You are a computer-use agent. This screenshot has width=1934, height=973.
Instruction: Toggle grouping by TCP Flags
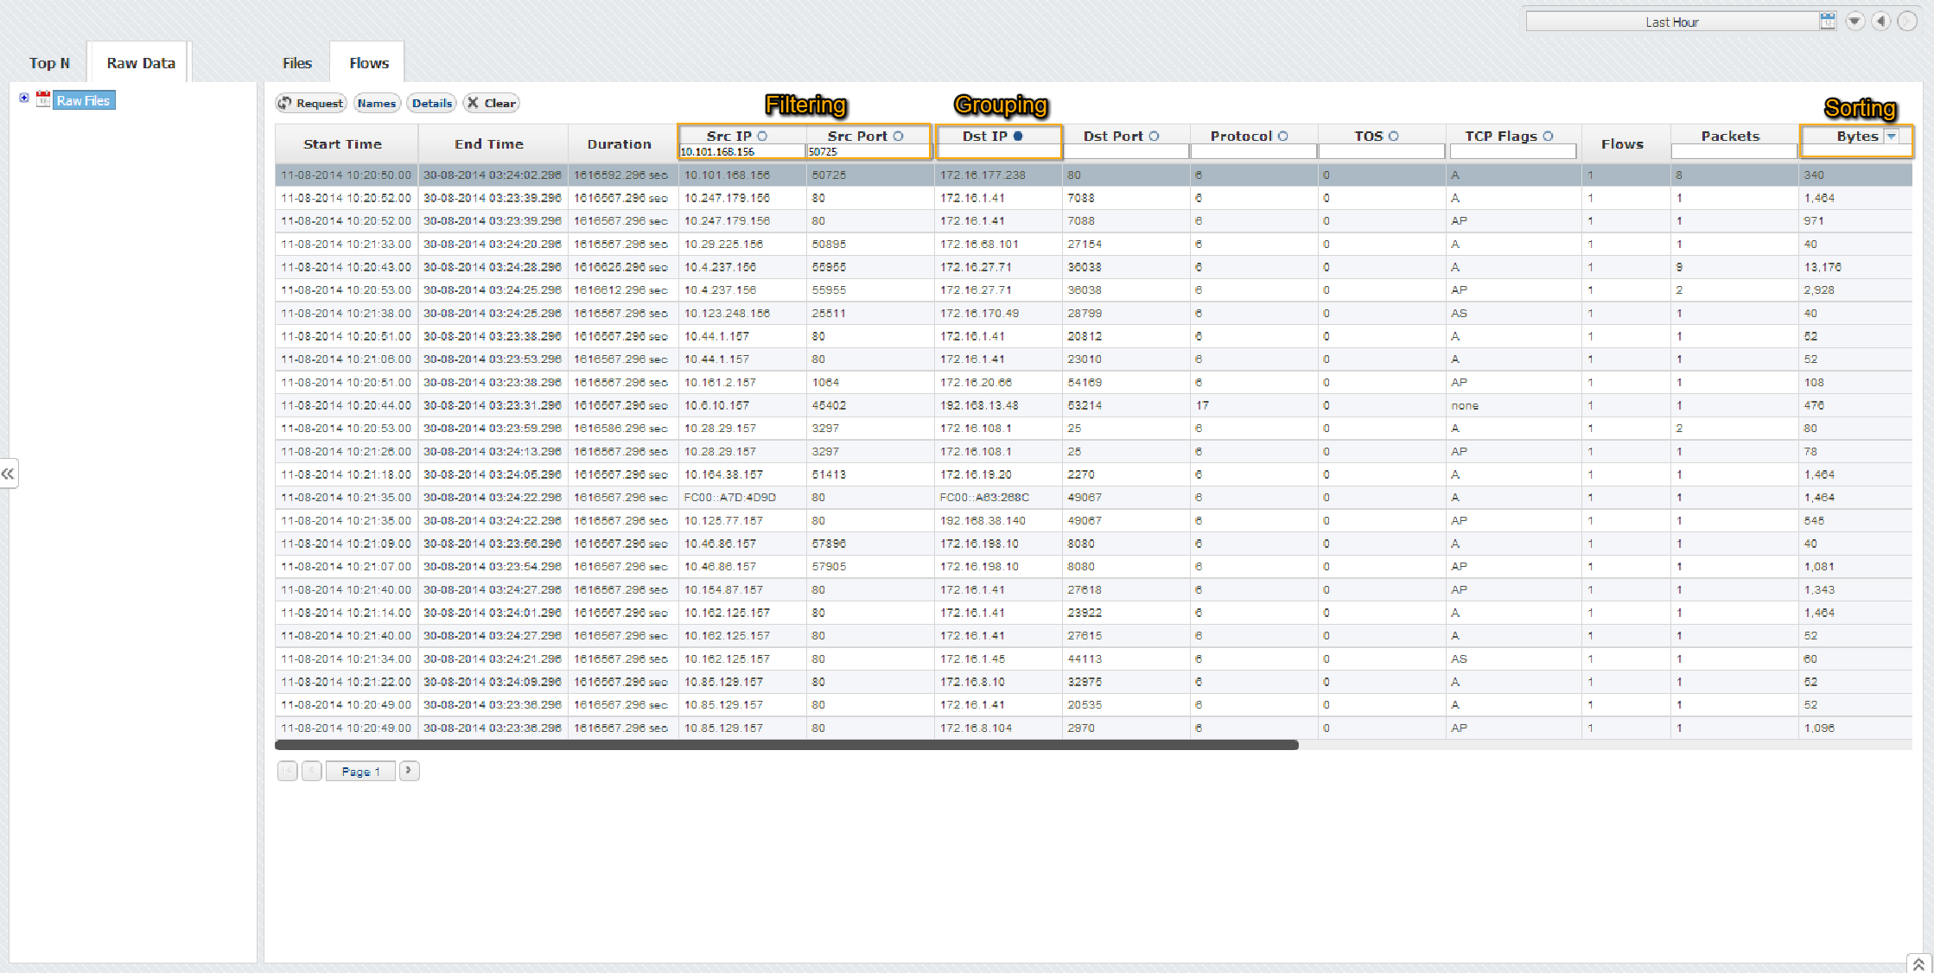click(1548, 136)
